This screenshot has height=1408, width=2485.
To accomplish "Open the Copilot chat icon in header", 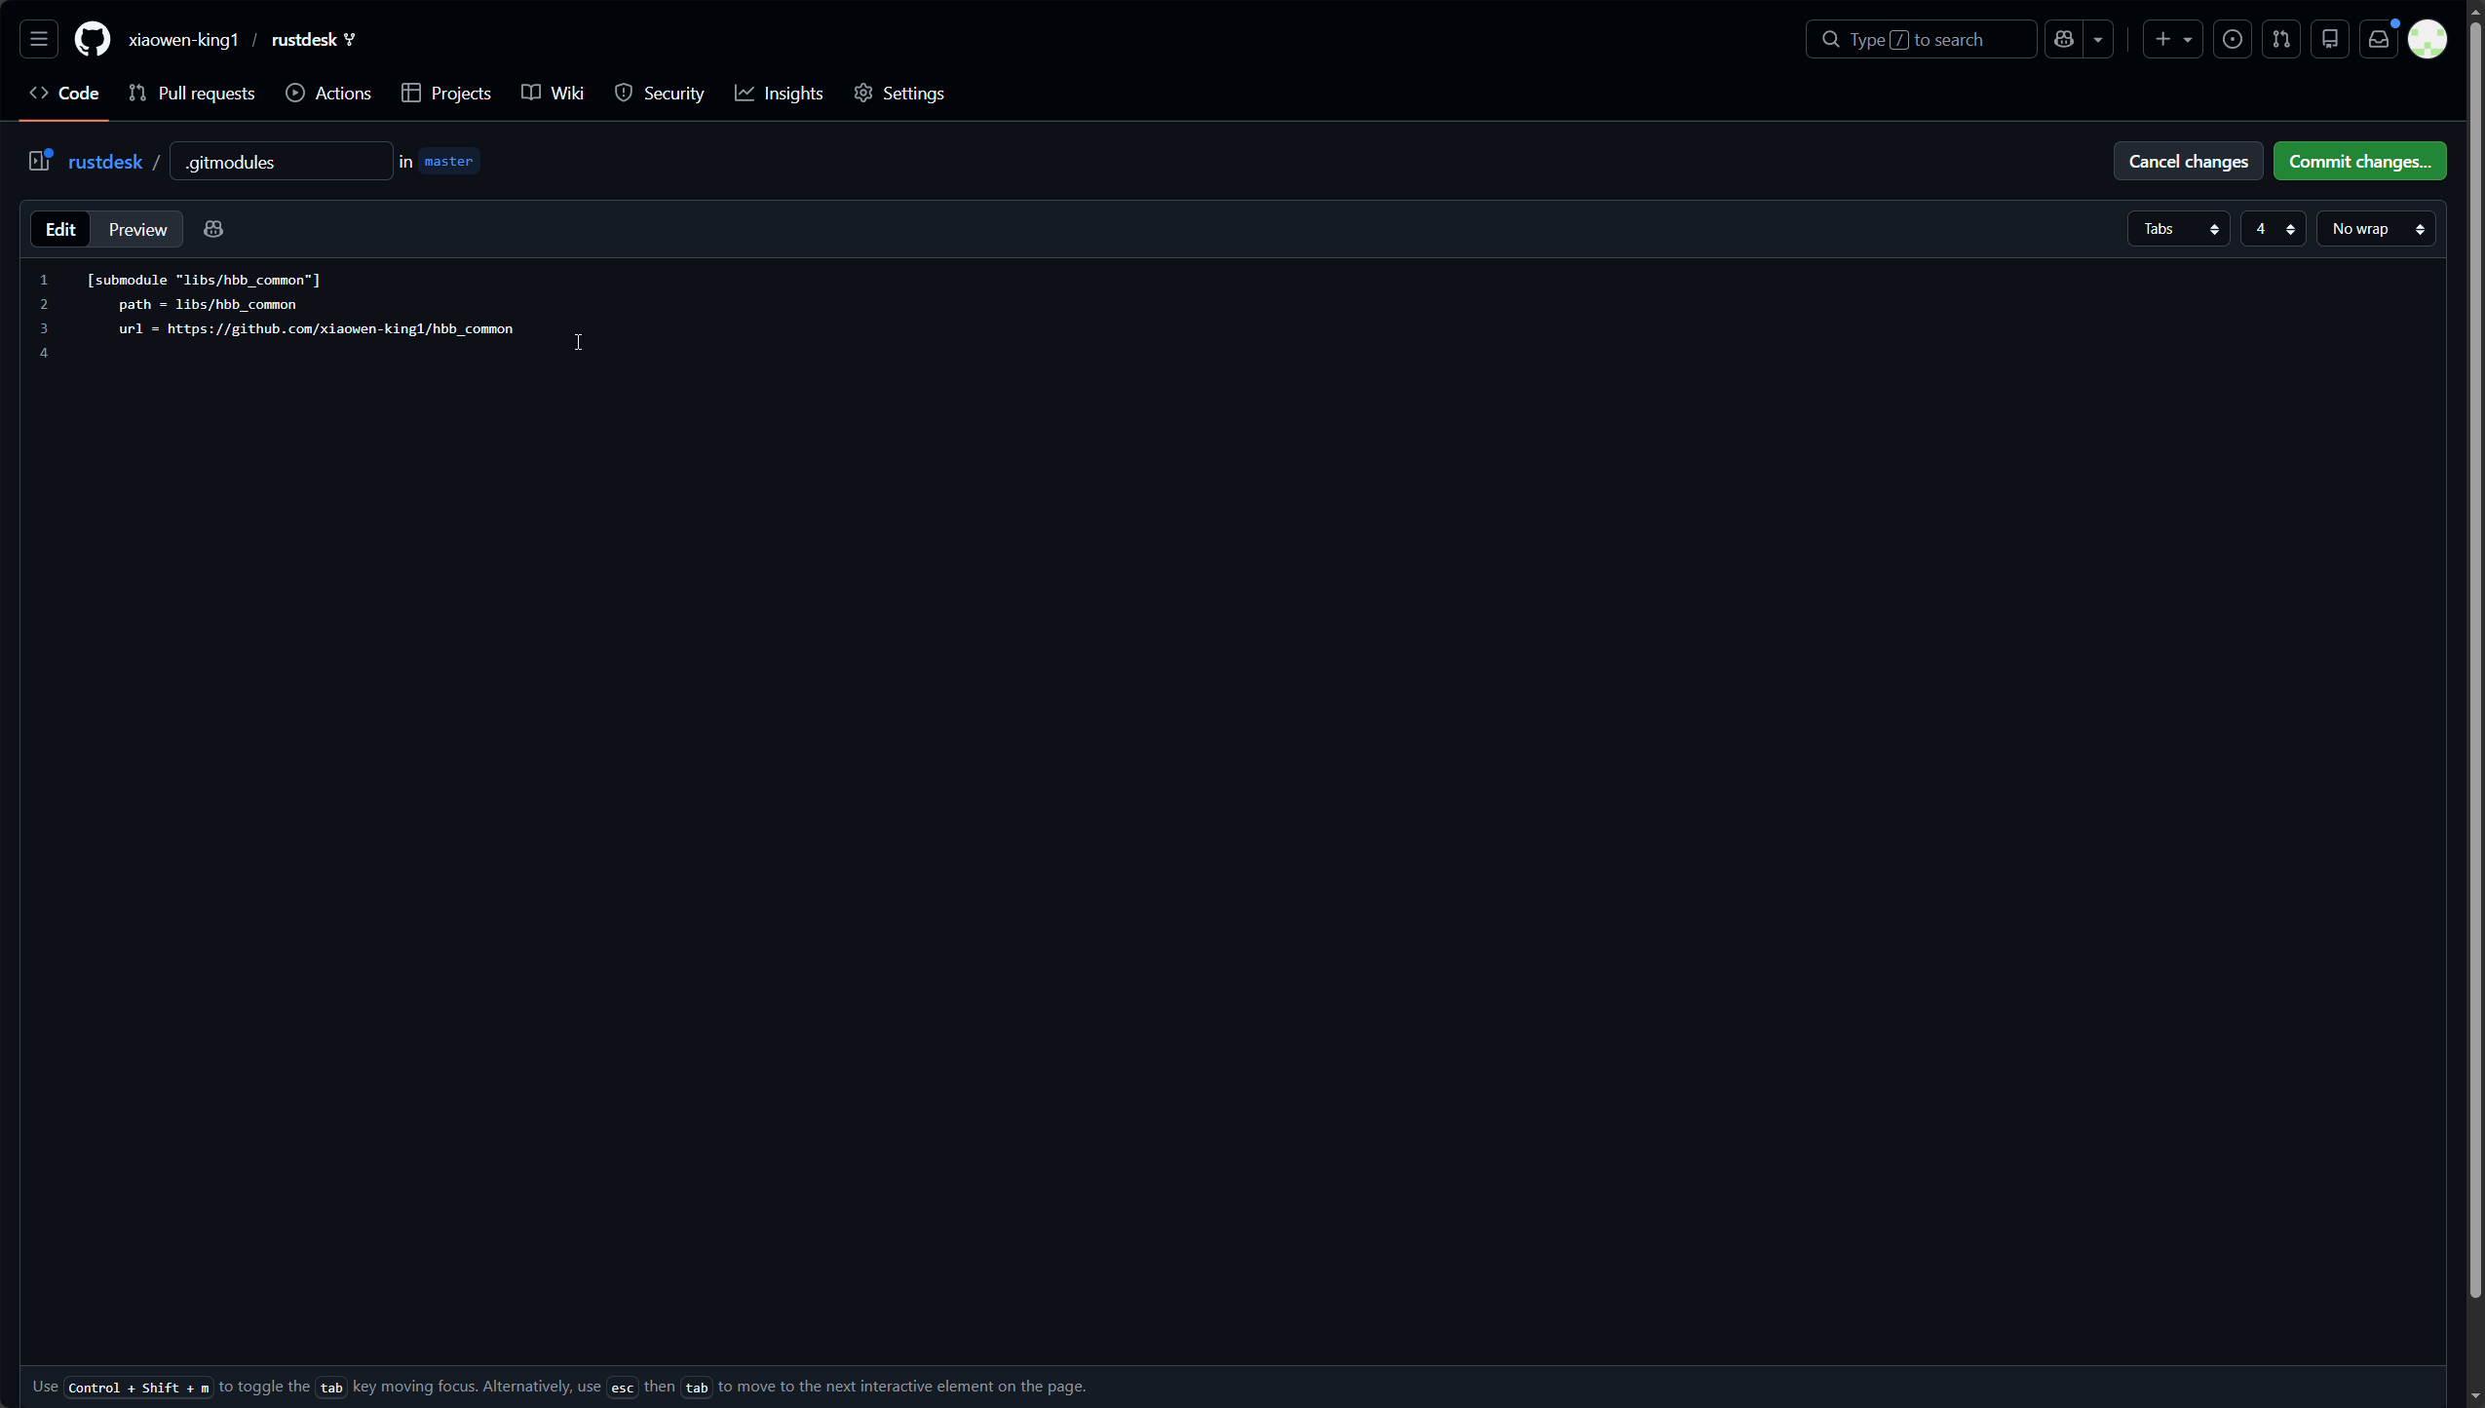I will 2063,39.
